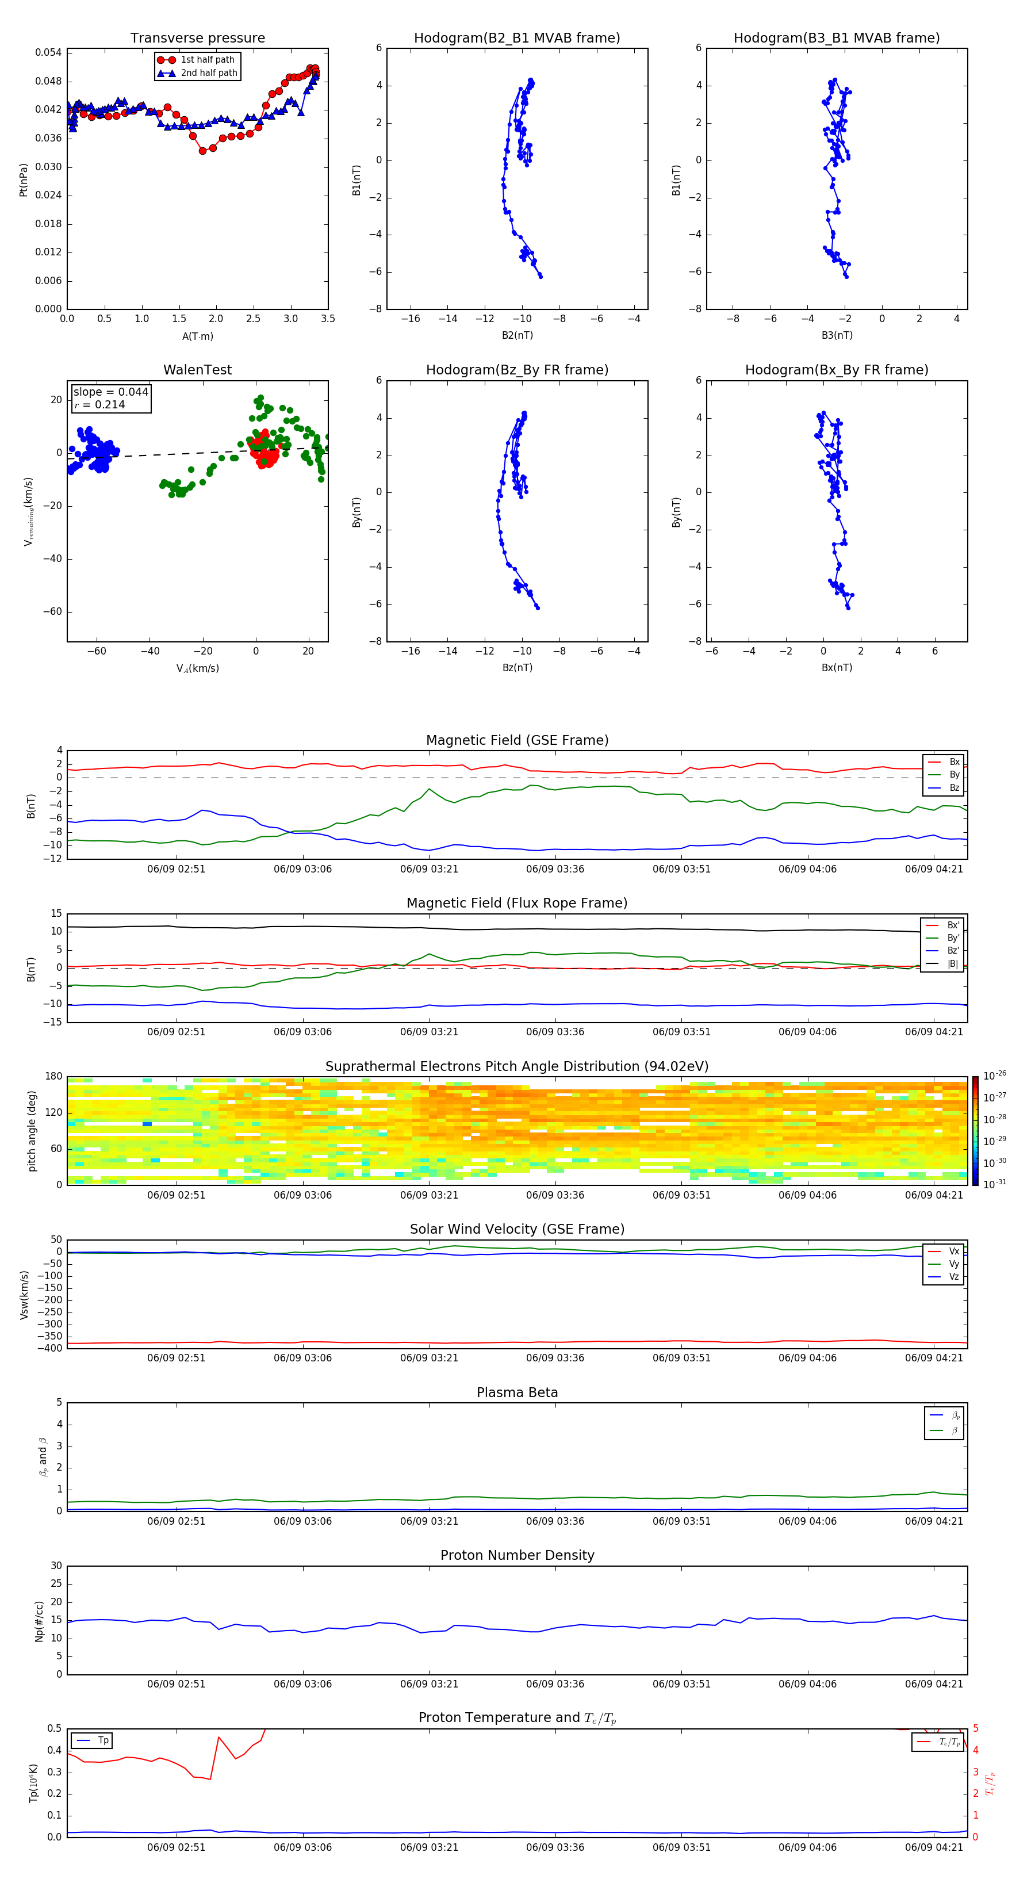Select By in the GSE Frame legend

point(944,775)
